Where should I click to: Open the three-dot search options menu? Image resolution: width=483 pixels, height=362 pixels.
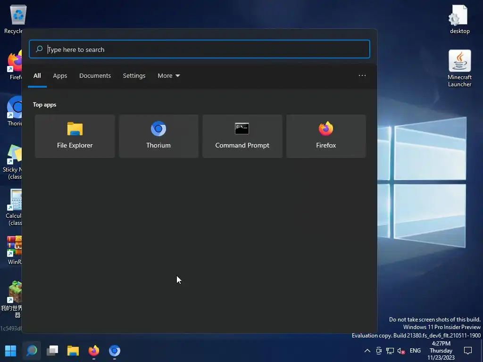point(362,75)
